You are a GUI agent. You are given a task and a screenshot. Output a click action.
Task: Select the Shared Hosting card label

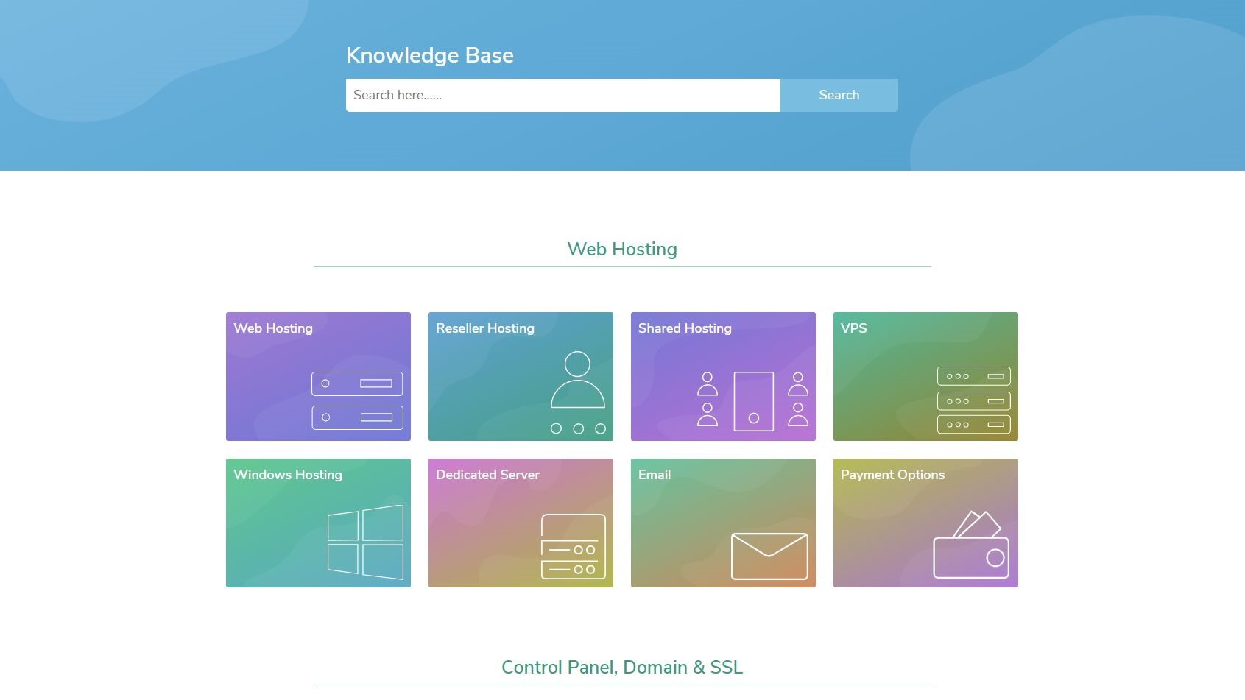(685, 328)
